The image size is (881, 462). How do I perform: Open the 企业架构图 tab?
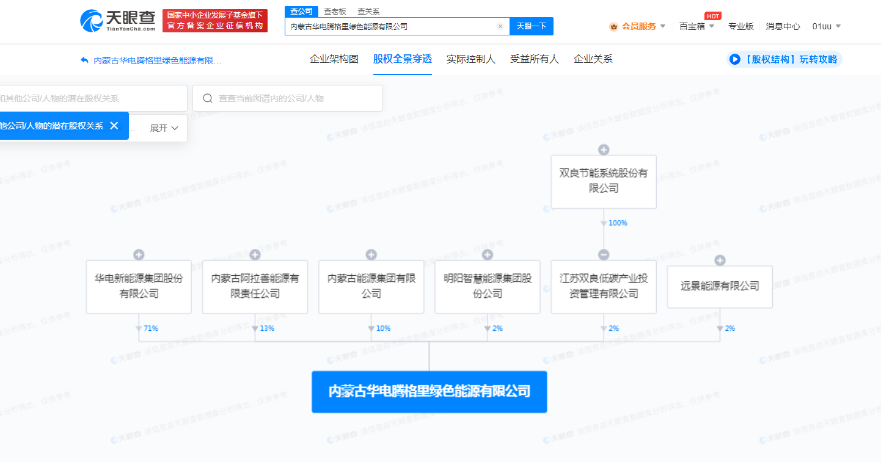pos(334,59)
